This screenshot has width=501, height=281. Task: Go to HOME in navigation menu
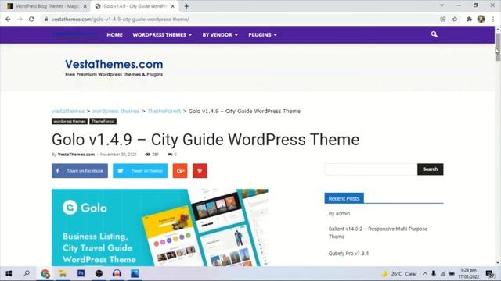click(115, 34)
